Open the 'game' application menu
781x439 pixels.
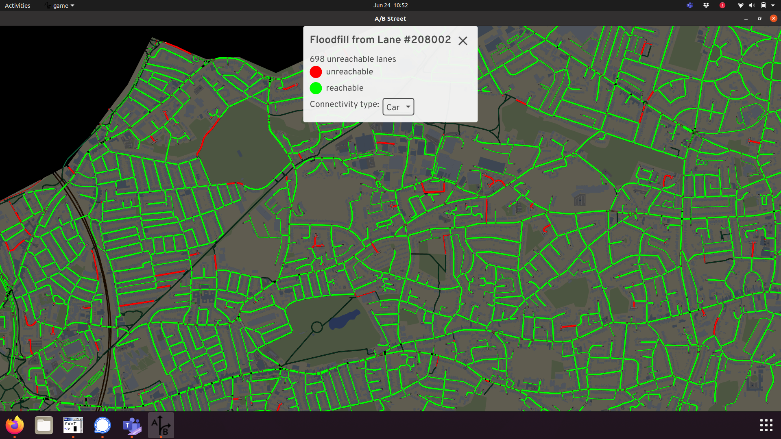pos(60,5)
